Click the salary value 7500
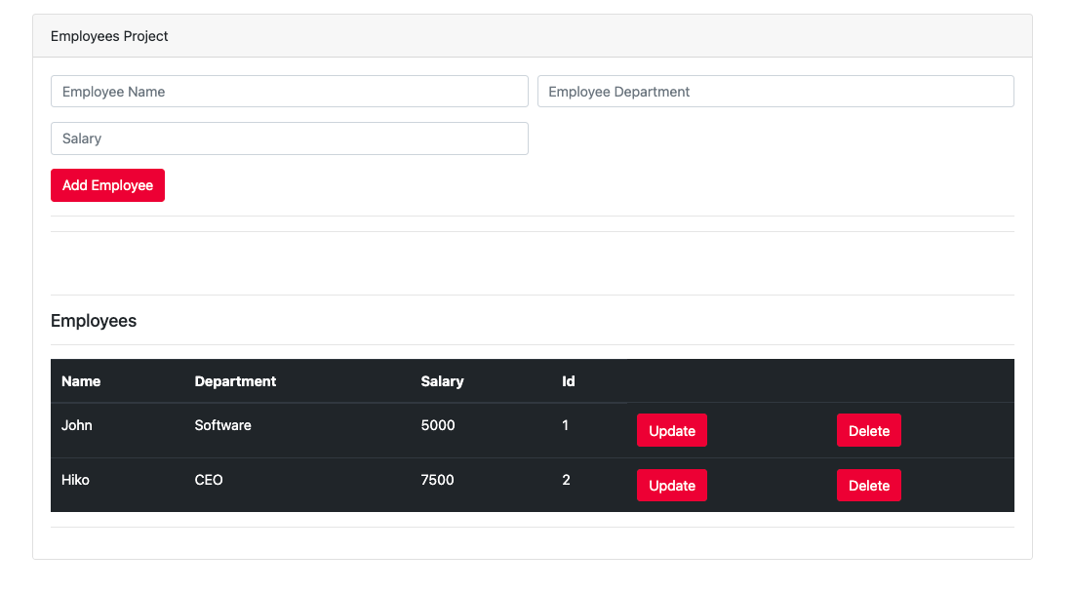 coord(437,480)
